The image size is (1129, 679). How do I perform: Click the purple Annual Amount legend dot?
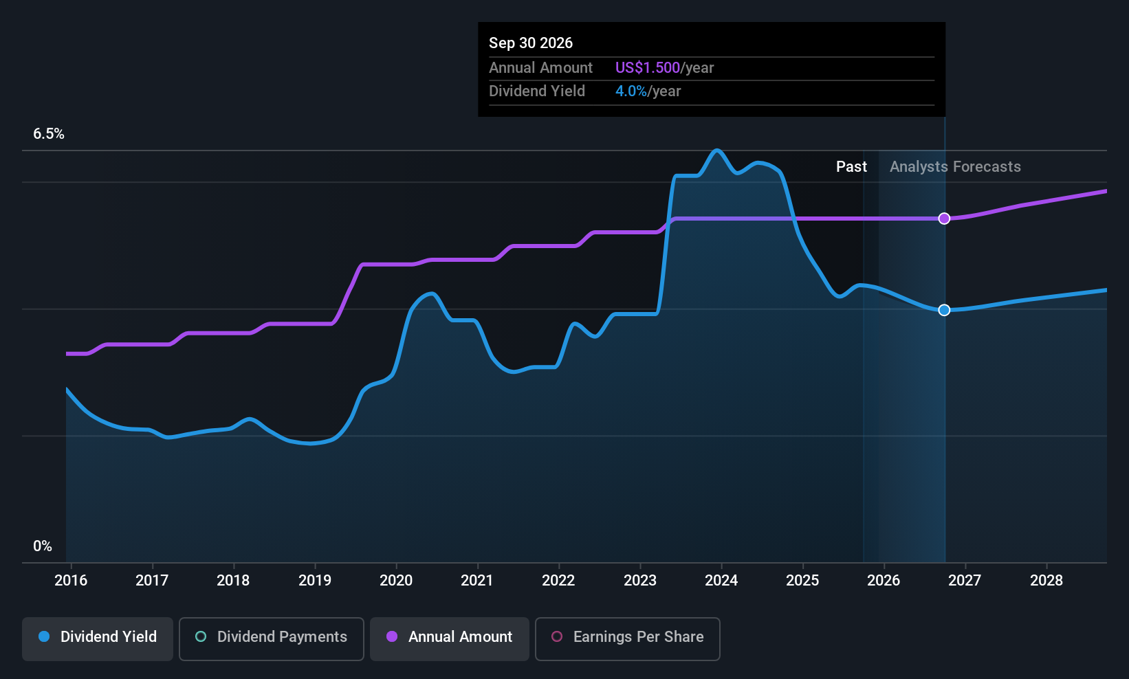tap(392, 636)
